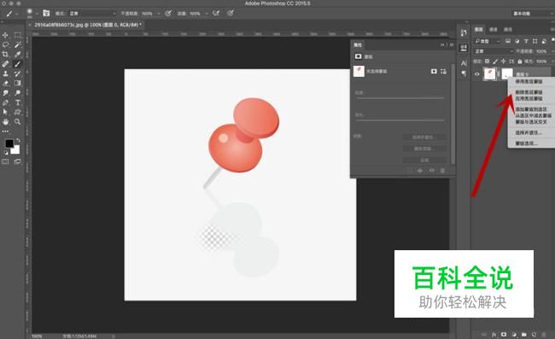
Task: Toggle lock all icon in Layers panel
Action: point(520,61)
